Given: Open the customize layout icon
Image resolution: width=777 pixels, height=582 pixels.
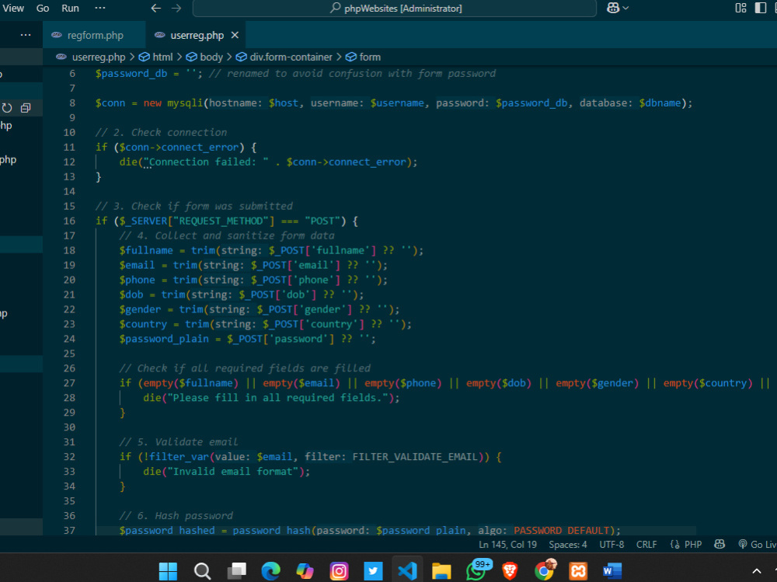Looking at the screenshot, I should tap(740, 9).
